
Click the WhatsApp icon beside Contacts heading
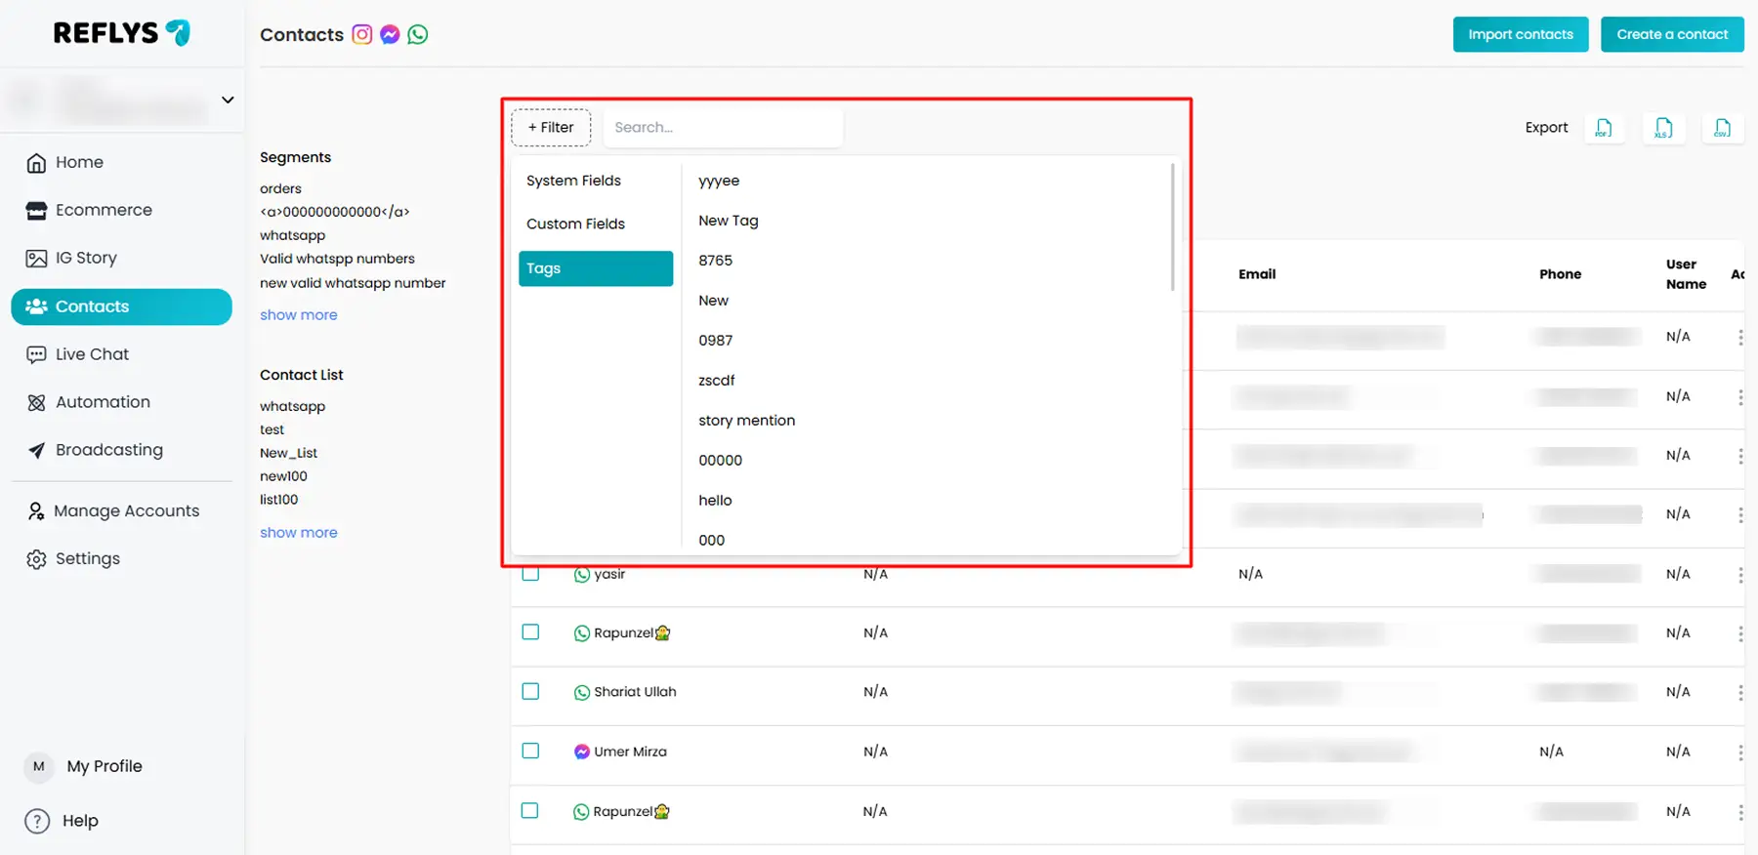click(418, 34)
